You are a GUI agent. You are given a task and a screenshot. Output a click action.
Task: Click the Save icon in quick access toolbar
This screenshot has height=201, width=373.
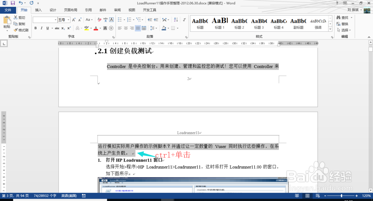pos(13,3)
